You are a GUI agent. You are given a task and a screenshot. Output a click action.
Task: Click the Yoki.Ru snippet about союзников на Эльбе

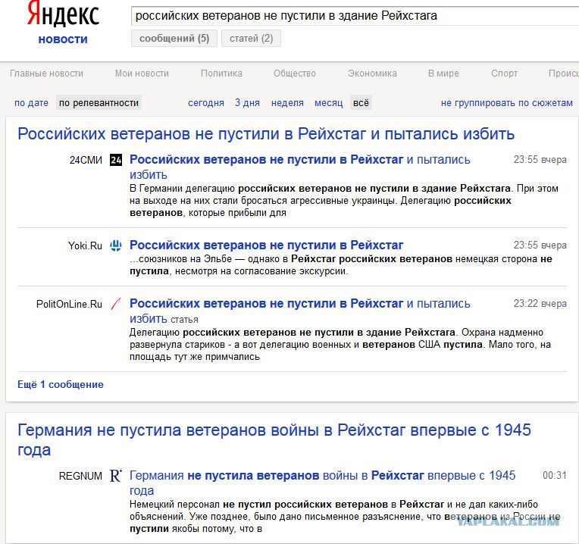[x=341, y=265]
